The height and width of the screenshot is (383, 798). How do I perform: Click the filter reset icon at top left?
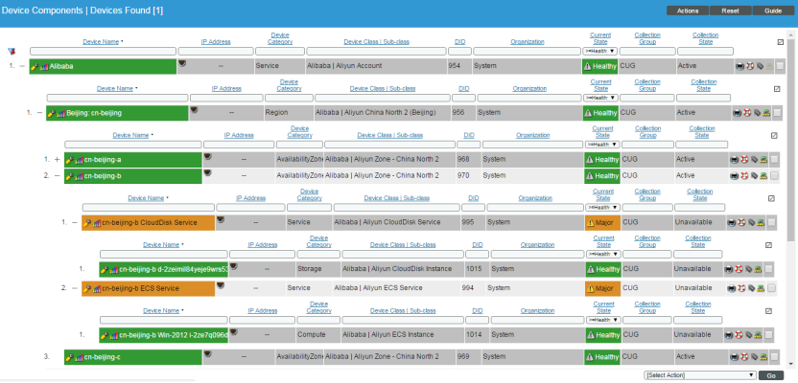coord(12,51)
